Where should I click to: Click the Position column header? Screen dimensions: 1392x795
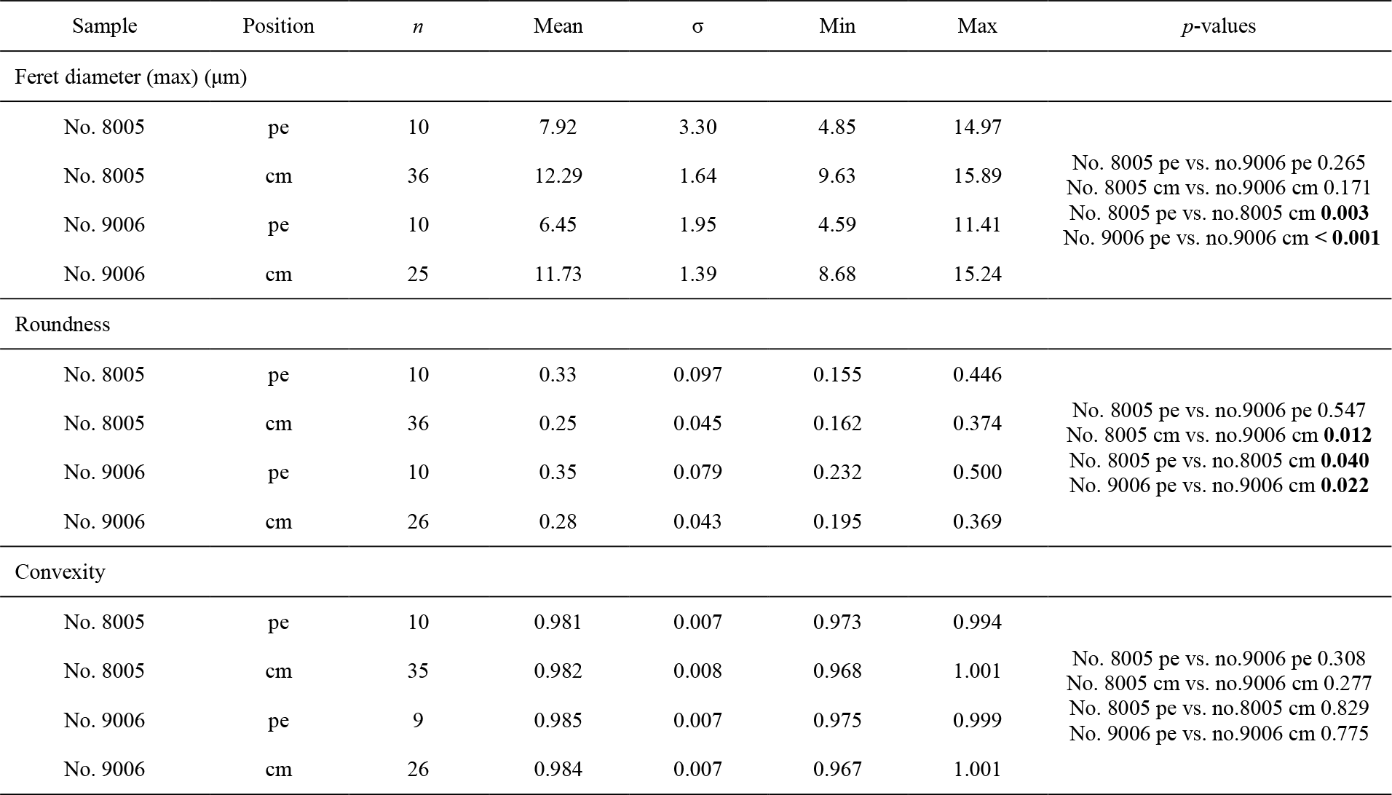click(x=278, y=26)
